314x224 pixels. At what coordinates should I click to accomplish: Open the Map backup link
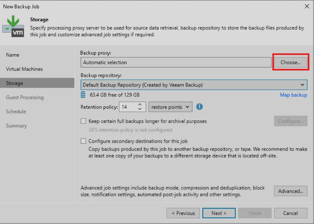coord(294,95)
